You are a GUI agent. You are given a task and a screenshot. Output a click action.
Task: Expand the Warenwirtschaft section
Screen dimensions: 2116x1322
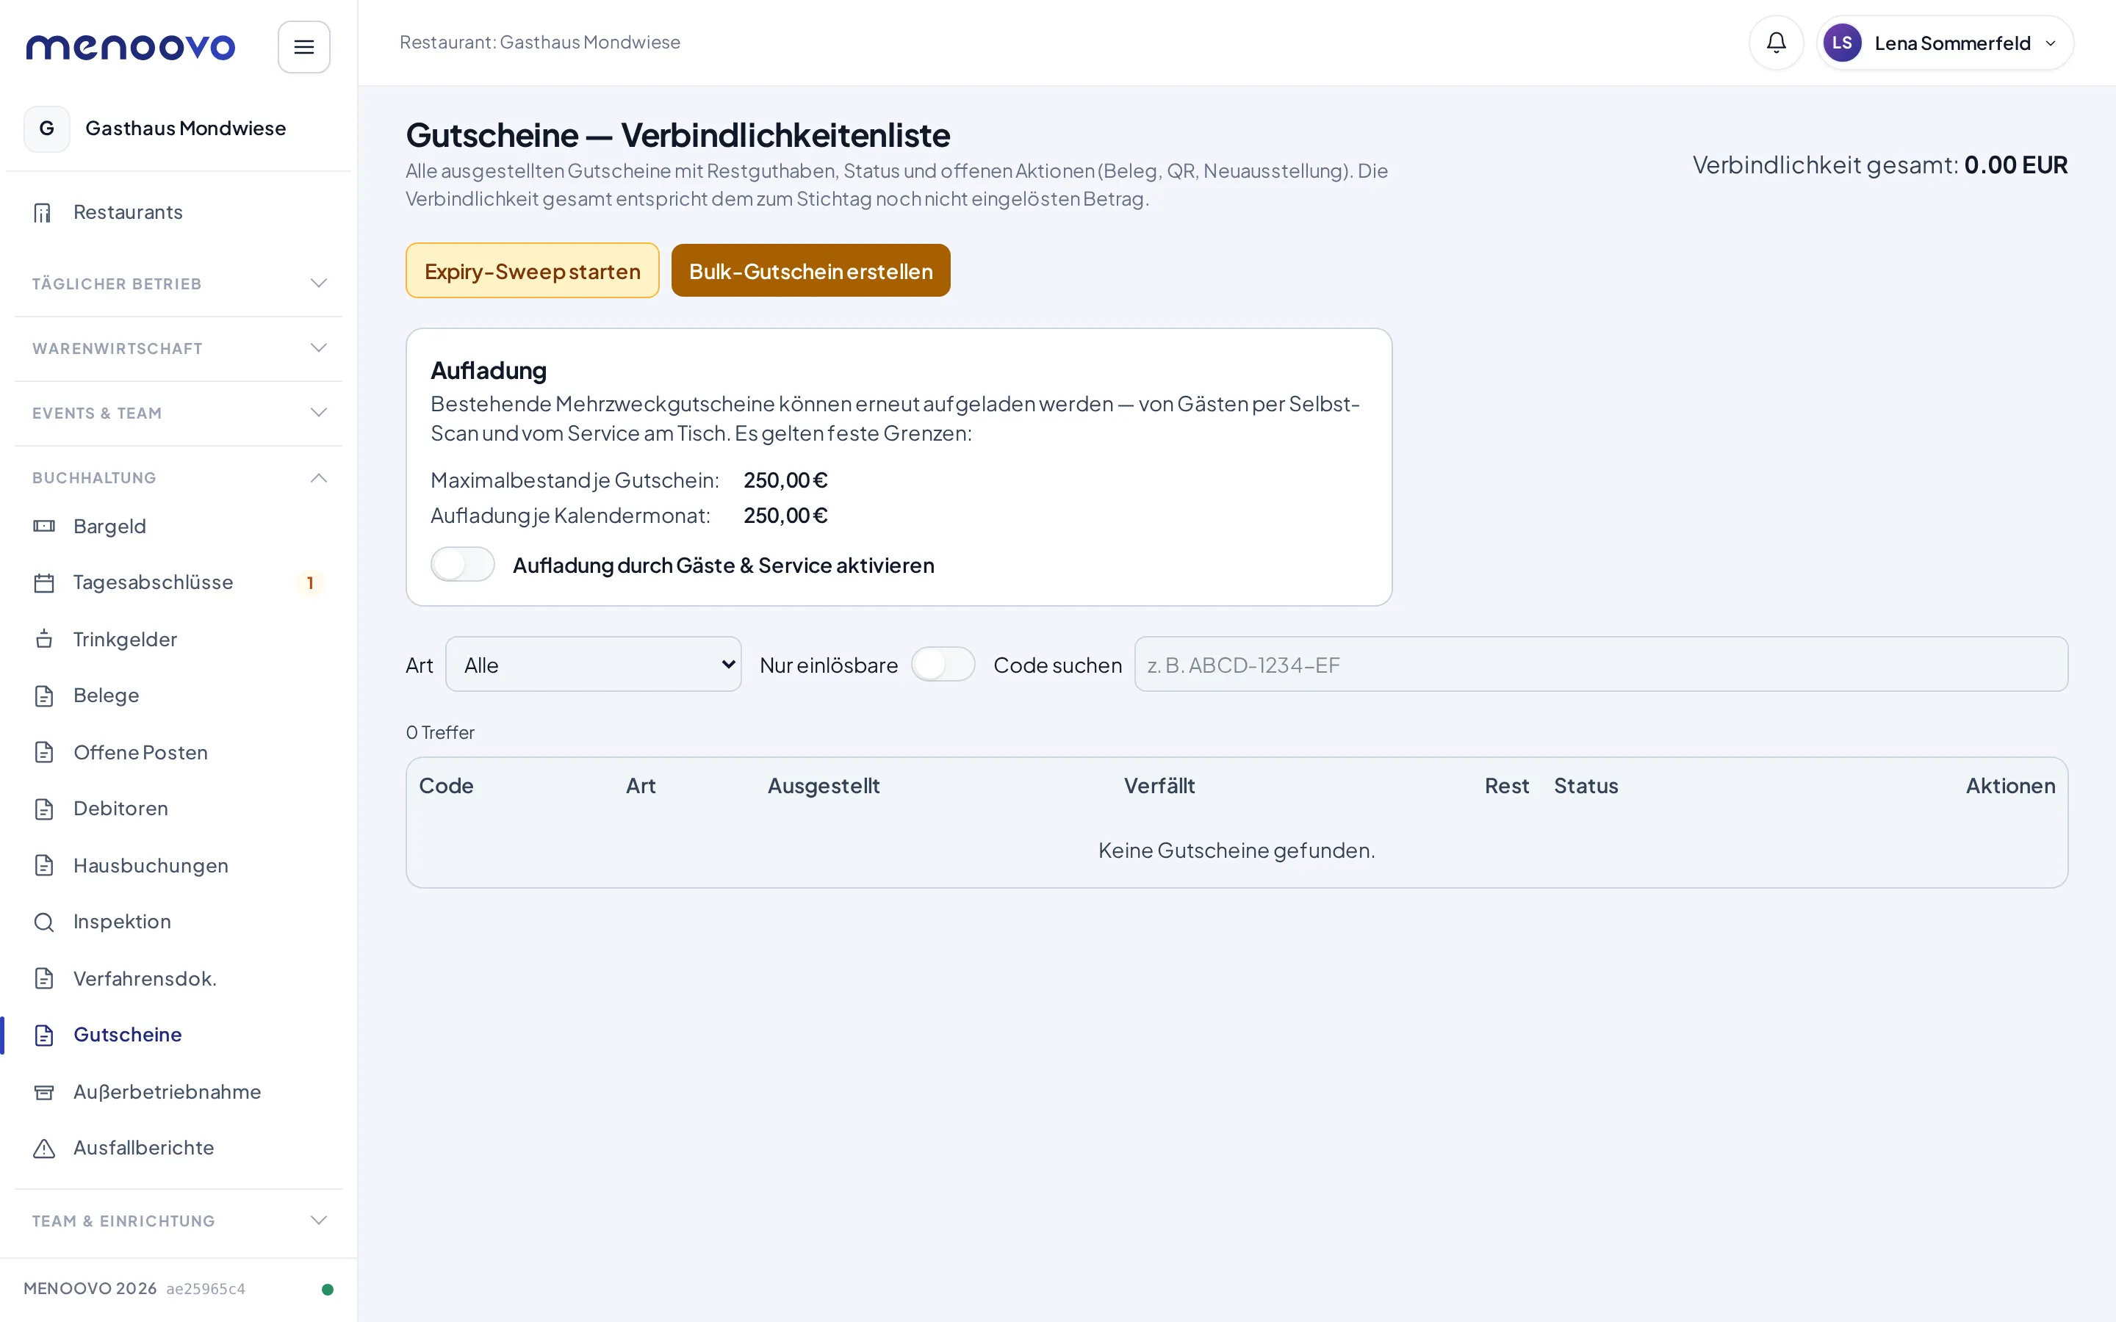tap(179, 348)
